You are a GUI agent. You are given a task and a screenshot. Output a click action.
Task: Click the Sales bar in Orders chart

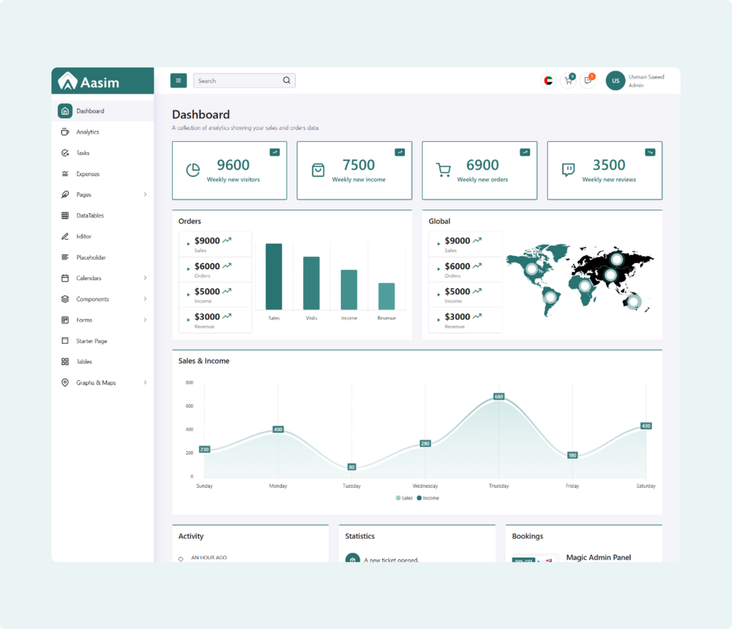tap(274, 277)
